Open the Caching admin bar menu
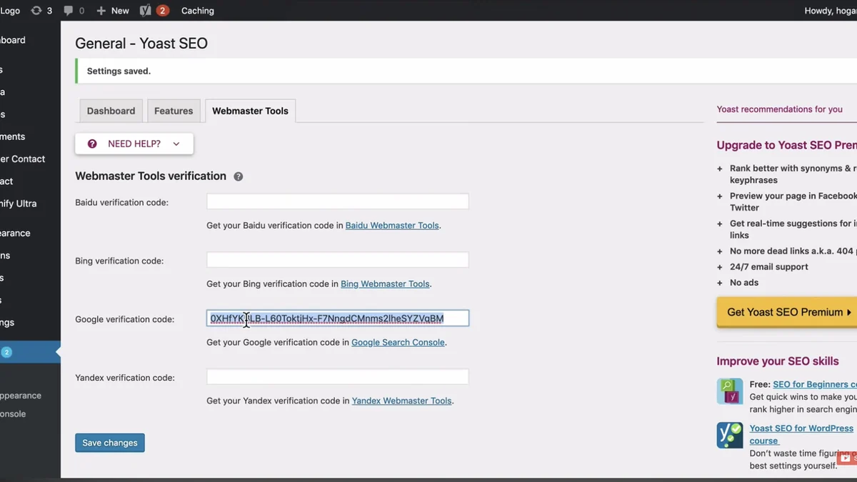This screenshot has width=857, height=482. click(x=198, y=11)
